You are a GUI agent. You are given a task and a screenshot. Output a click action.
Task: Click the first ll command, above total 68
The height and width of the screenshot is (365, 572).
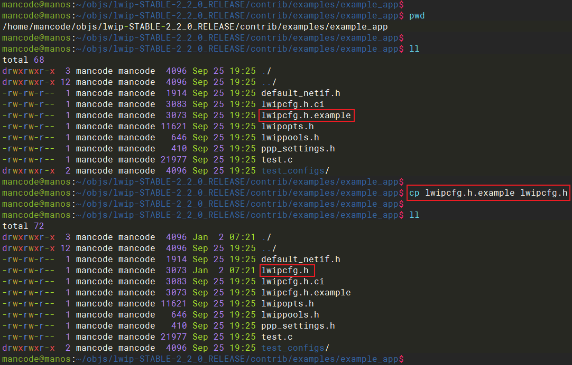pyautogui.click(x=414, y=49)
